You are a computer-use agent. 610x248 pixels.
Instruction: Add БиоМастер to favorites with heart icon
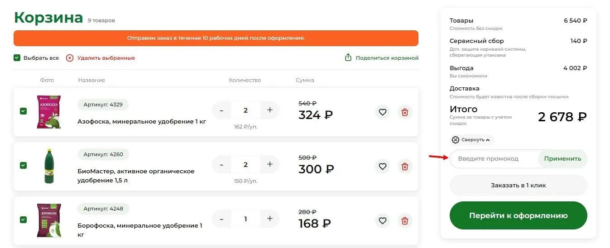point(383,167)
